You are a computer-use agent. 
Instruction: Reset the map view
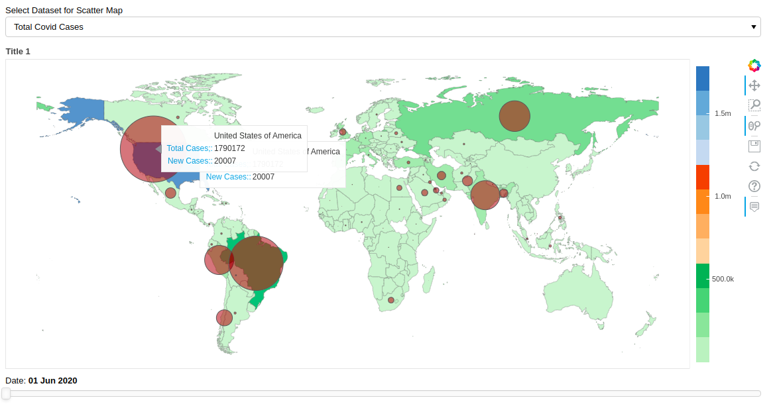754,166
